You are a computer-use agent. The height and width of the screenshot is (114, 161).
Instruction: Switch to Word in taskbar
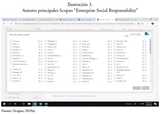[x=40, y=104]
